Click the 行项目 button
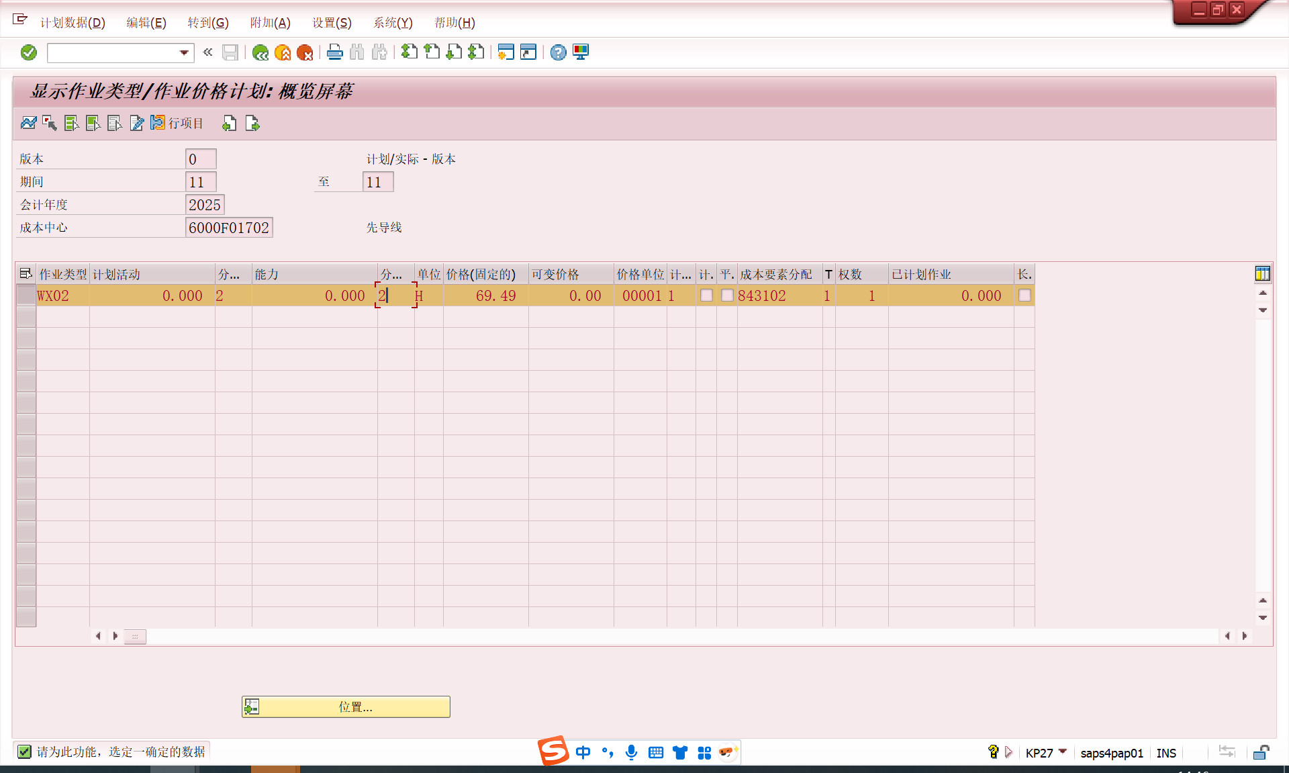 (x=177, y=123)
